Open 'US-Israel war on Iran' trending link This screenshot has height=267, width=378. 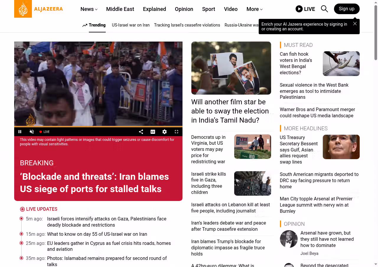(131, 25)
